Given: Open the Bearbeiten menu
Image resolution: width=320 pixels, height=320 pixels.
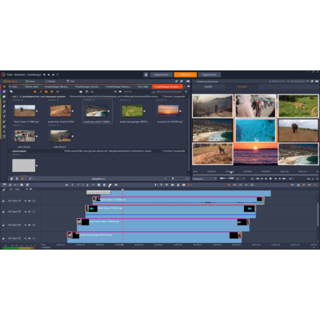Looking at the screenshot, I should click(x=20, y=74).
